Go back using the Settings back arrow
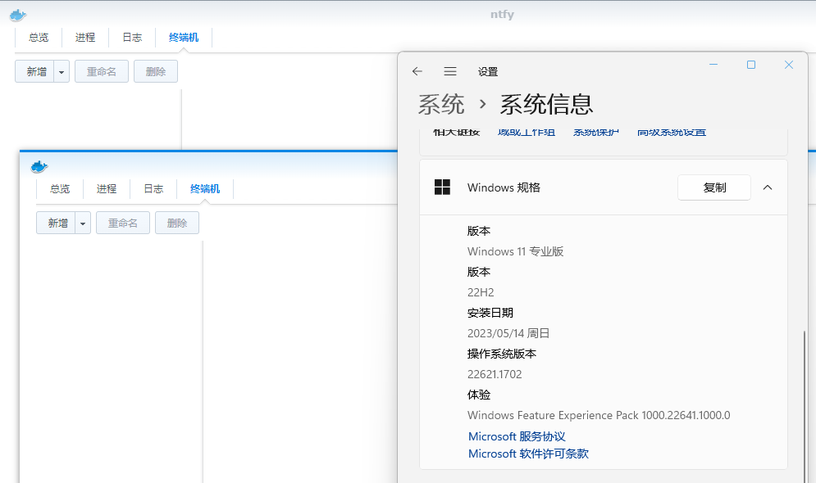This screenshot has height=483, width=816. (417, 71)
